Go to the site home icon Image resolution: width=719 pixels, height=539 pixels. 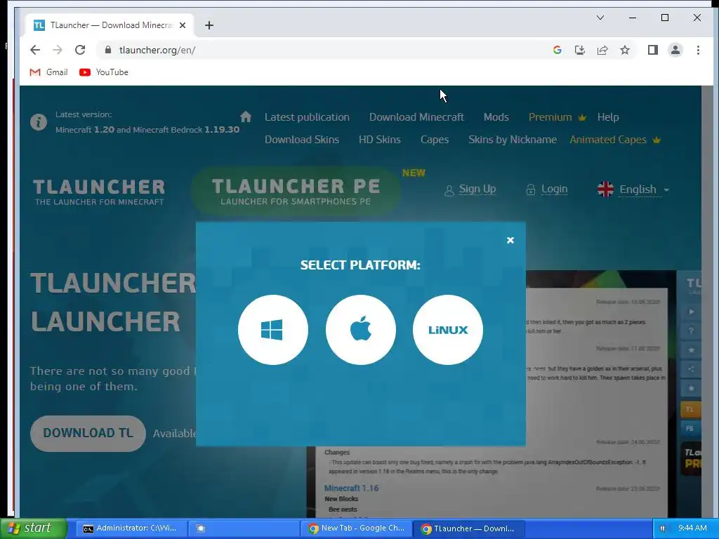[246, 117]
